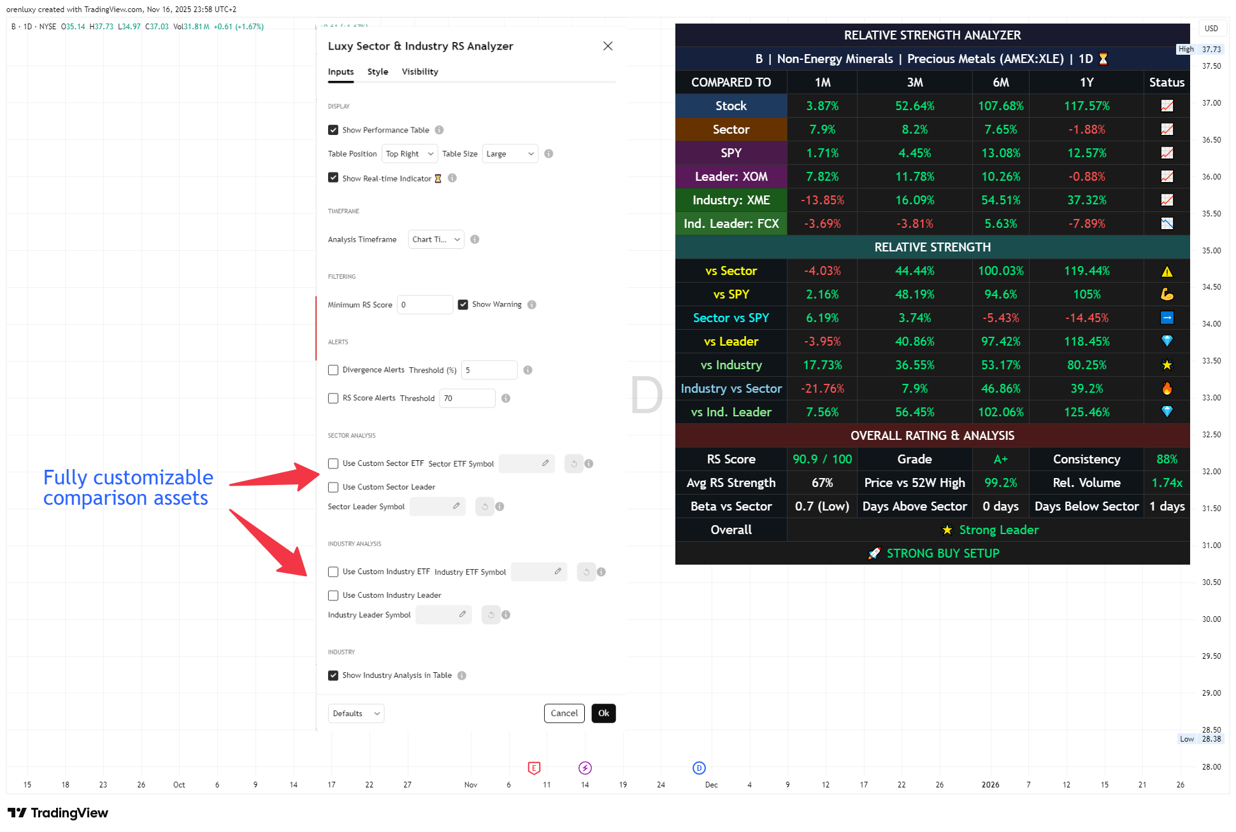
Task: Reset the Sector ETF Symbol value
Action: click(574, 463)
